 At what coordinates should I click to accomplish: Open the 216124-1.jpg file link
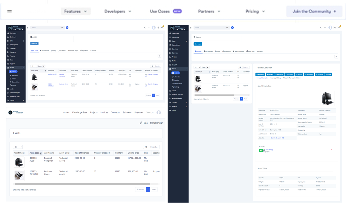[x=269, y=150]
